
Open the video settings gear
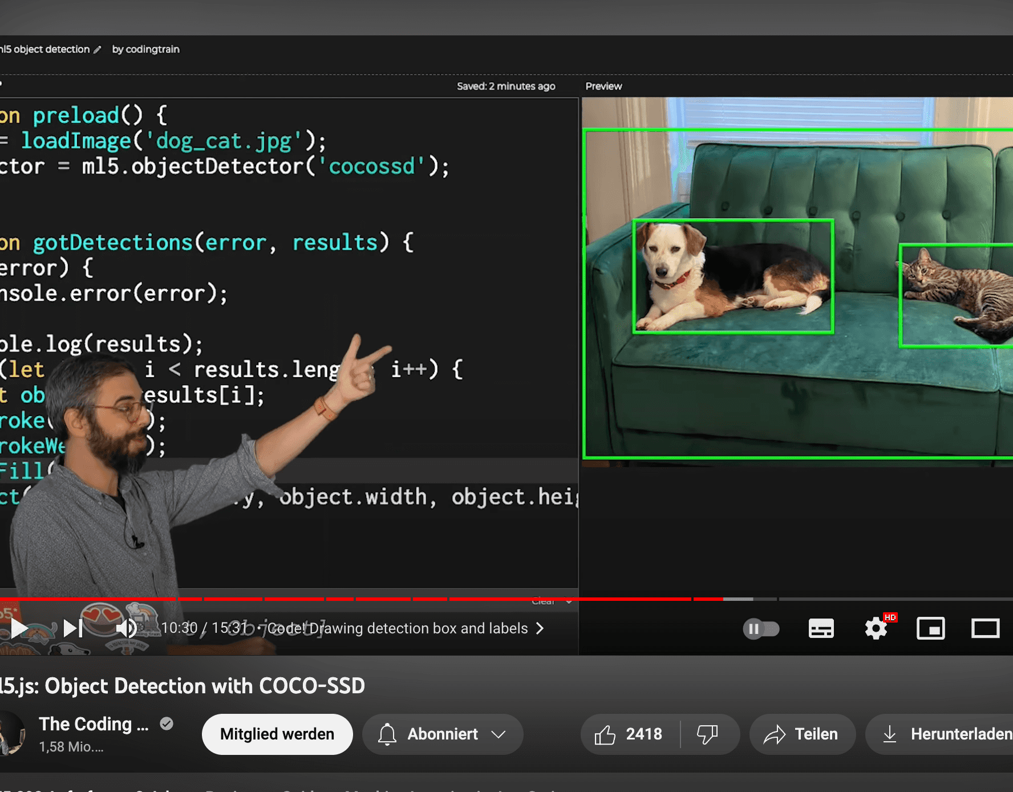[876, 629]
